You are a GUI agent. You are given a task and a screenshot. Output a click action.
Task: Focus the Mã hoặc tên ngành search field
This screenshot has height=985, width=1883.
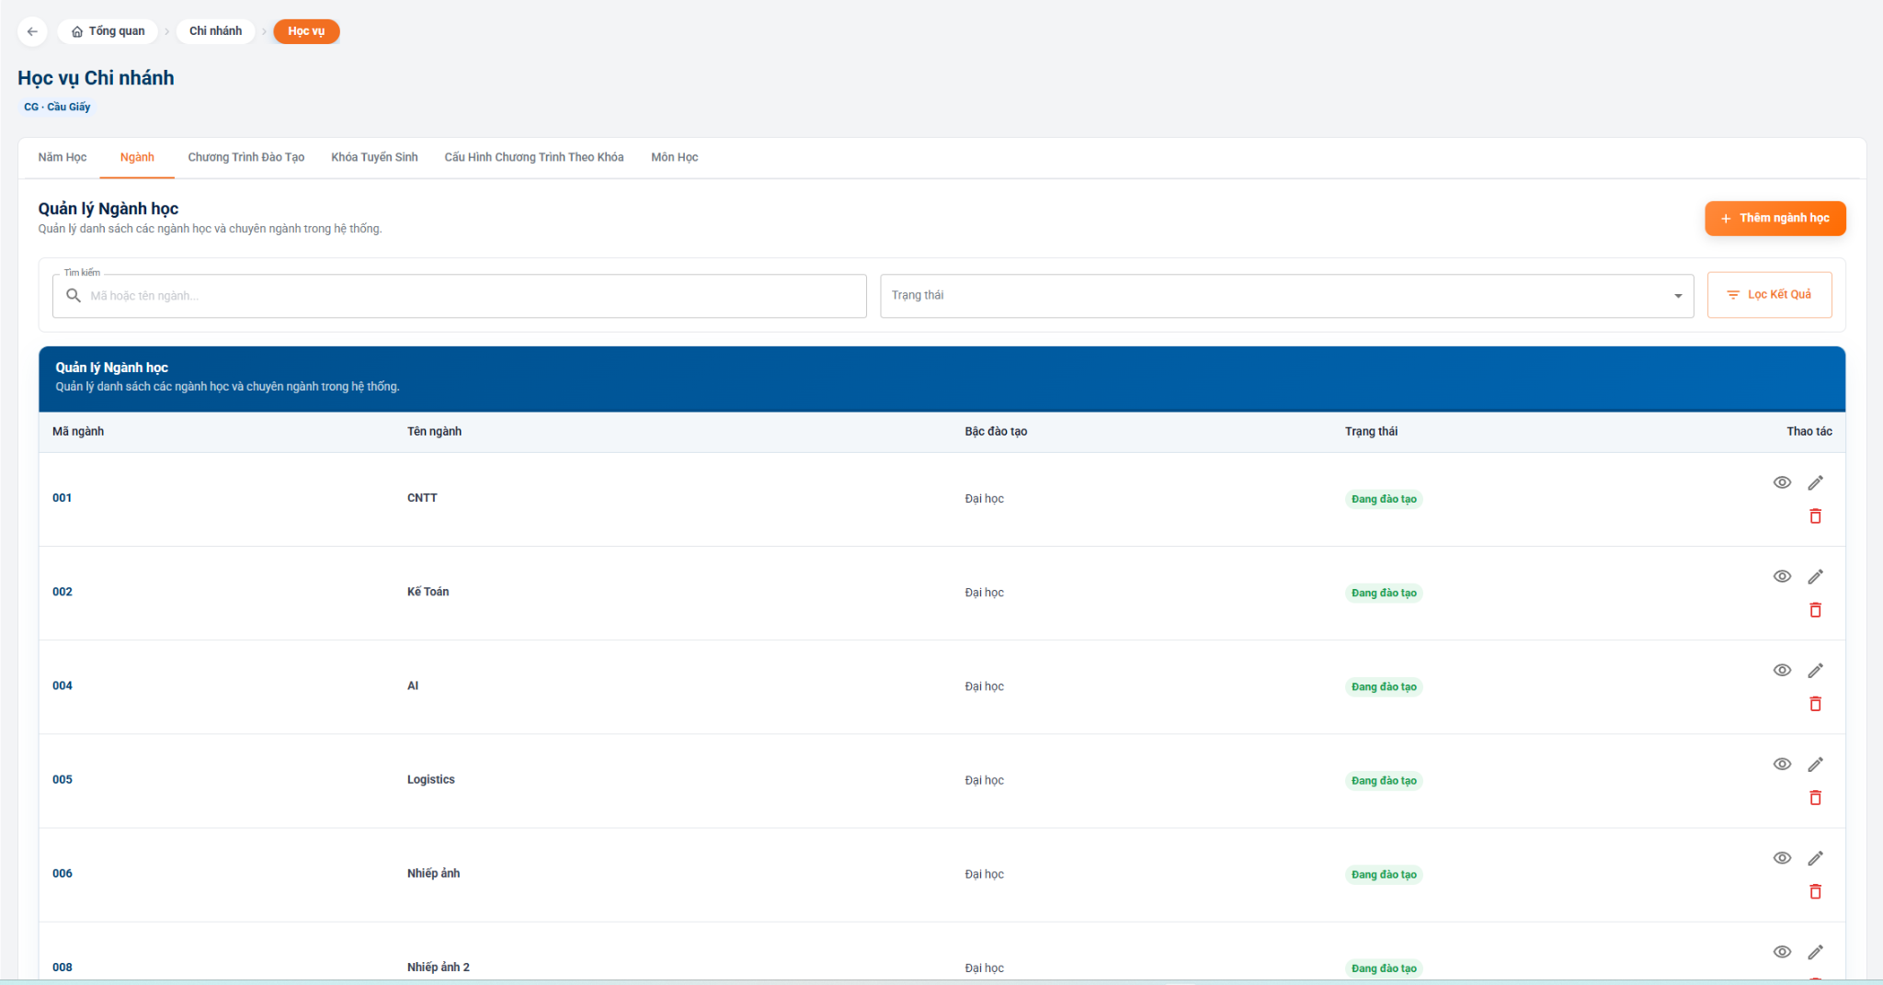[460, 296]
